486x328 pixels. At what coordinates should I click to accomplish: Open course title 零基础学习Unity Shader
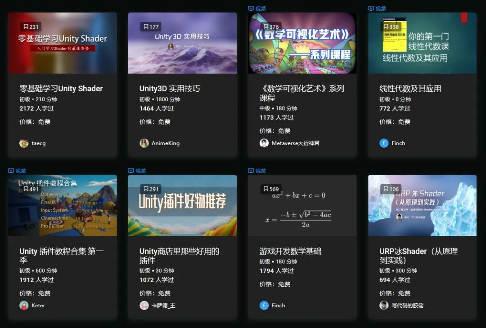click(x=61, y=89)
